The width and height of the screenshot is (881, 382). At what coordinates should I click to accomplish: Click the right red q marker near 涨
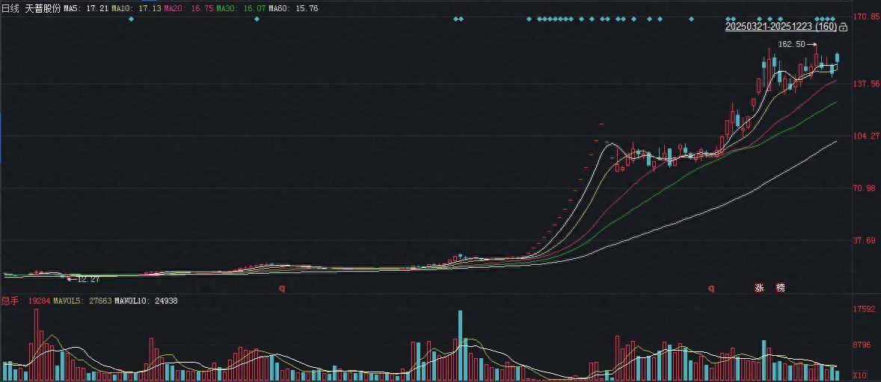[711, 288]
